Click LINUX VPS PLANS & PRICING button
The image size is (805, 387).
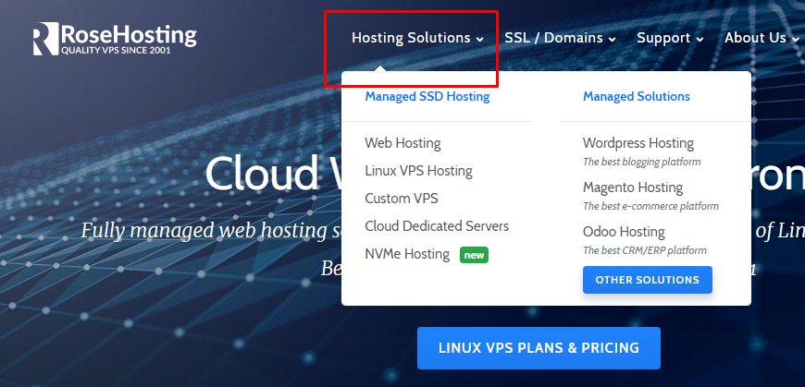tap(539, 348)
